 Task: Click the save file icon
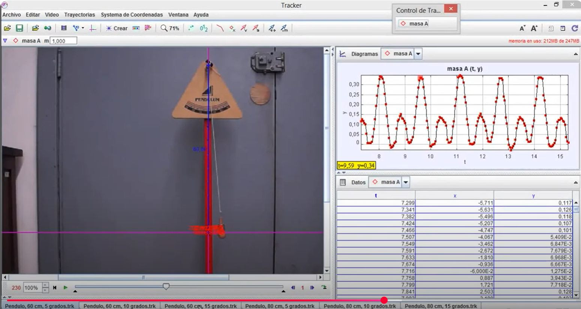tap(19, 28)
